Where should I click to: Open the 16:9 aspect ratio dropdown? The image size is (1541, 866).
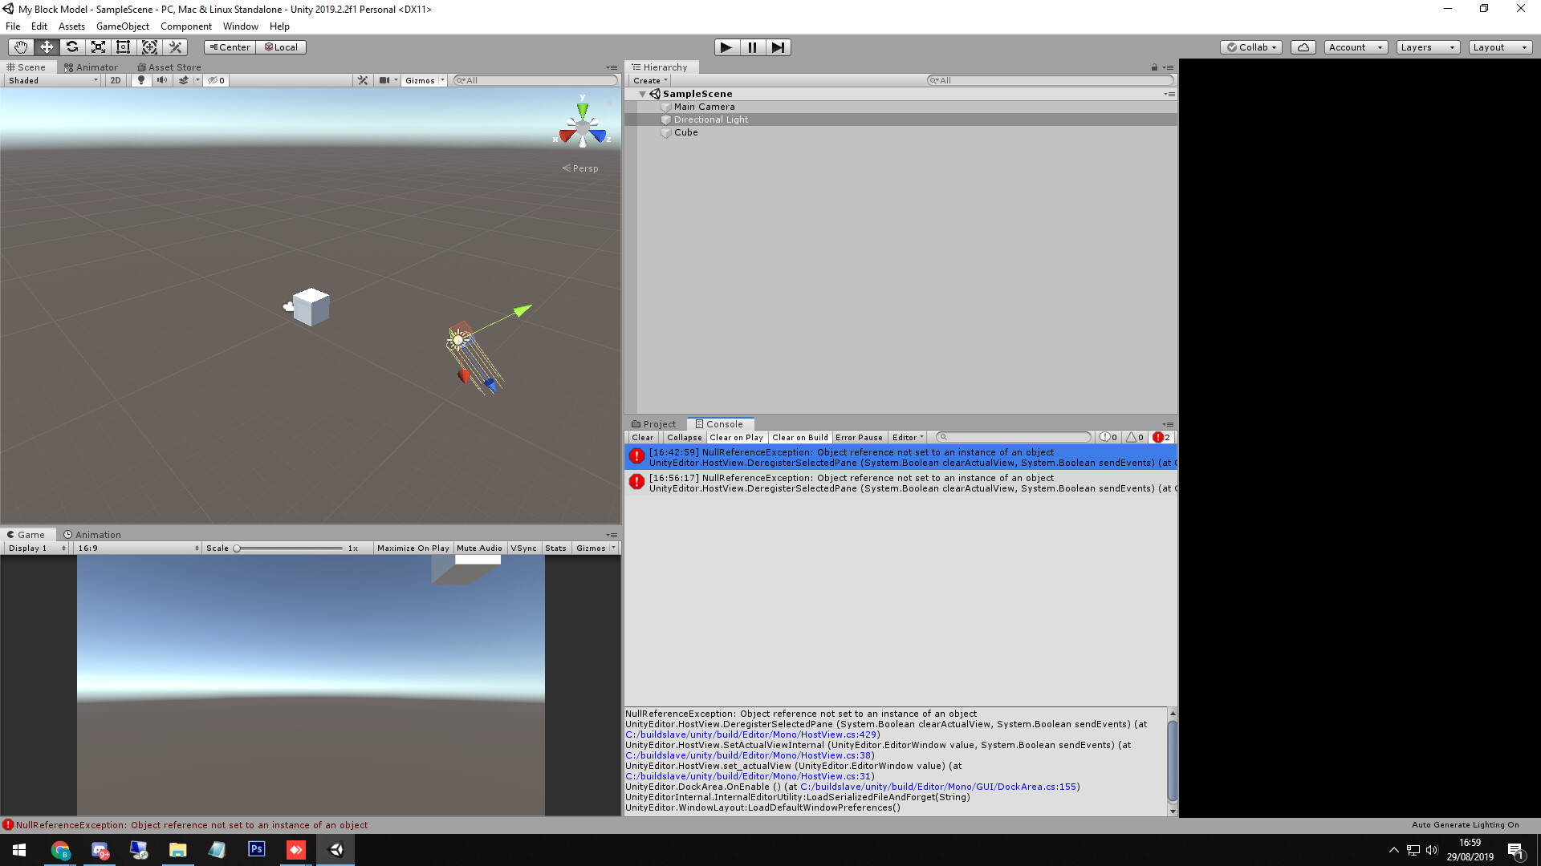136,548
